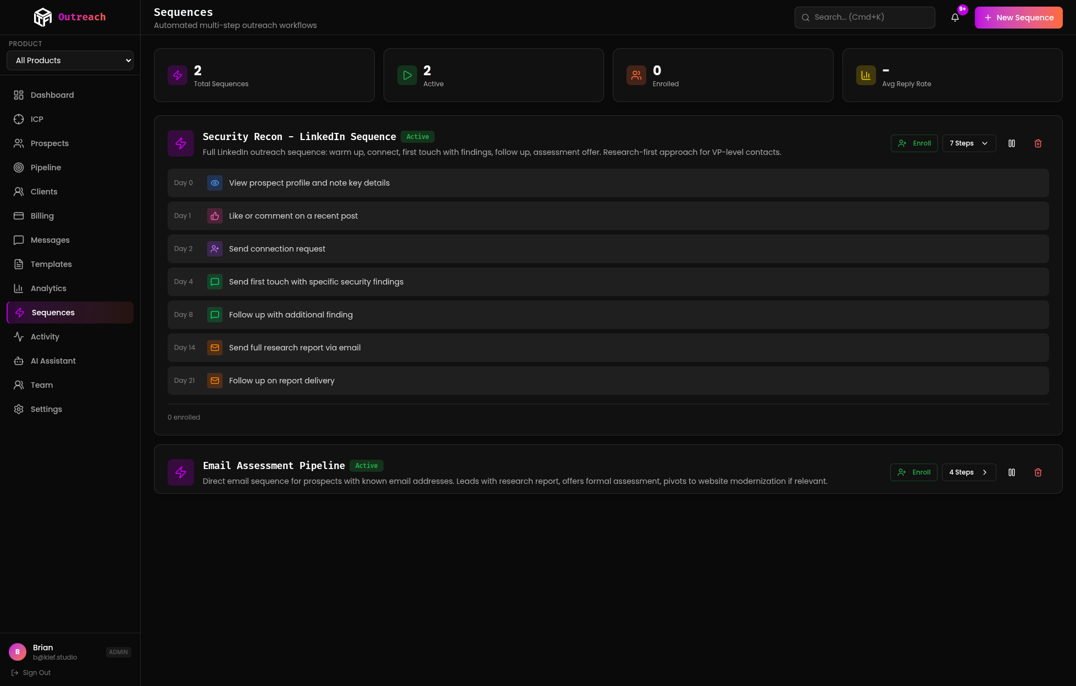Open the AI Assistant from the sidebar

53,361
